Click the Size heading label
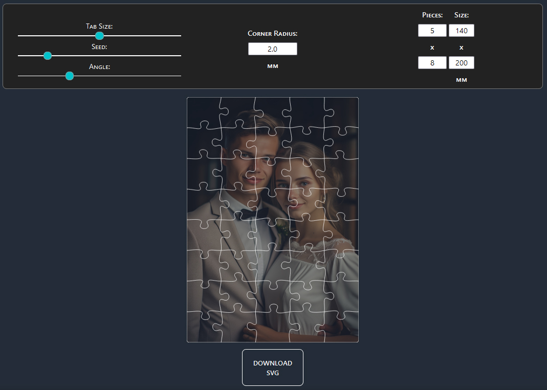Screen dimensions: 547x390 461,15
